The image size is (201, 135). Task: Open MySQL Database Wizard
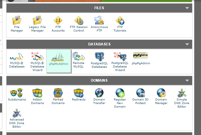click(x=37, y=56)
